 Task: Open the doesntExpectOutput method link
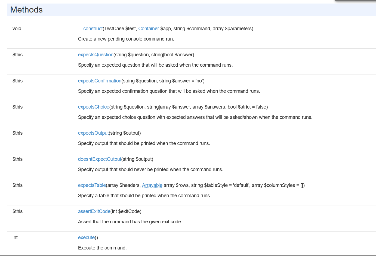(x=100, y=159)
